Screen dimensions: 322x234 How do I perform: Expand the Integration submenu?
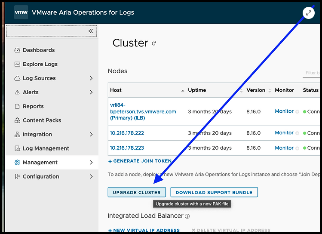pyautogui.click(x=91, y=134)
